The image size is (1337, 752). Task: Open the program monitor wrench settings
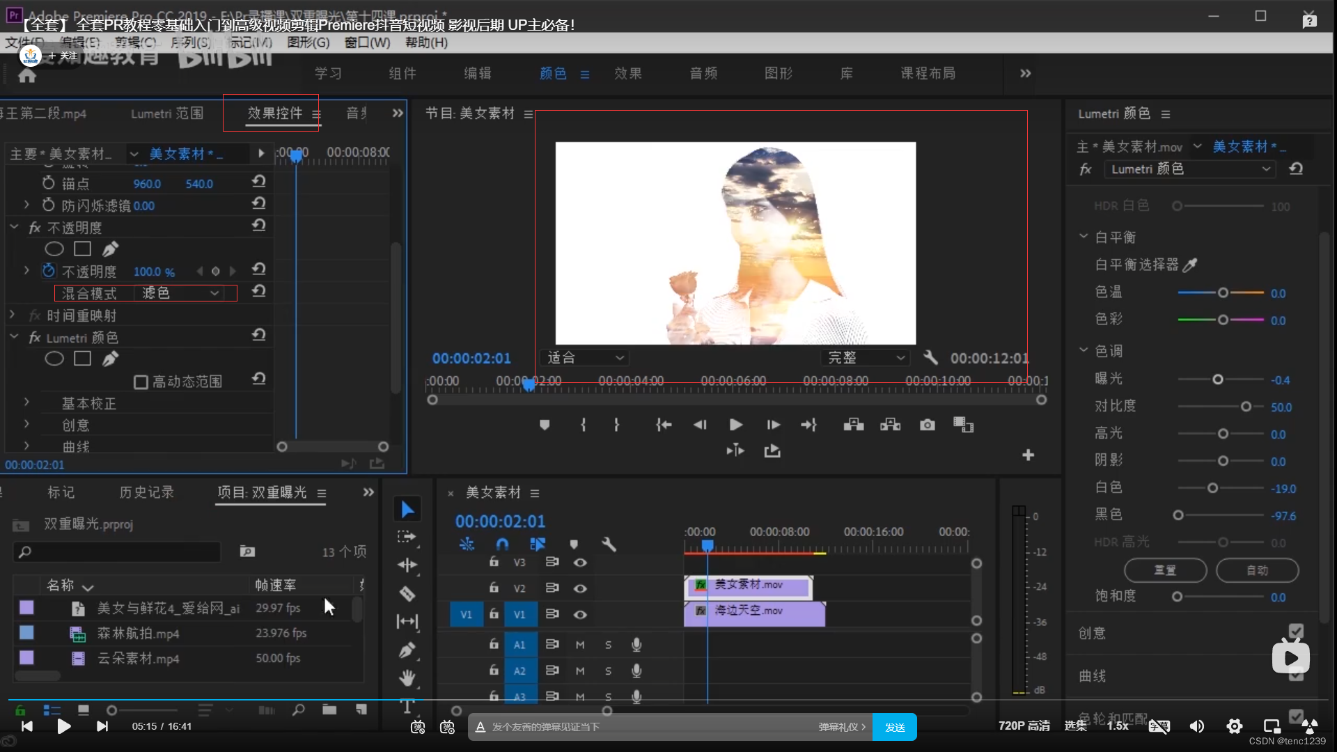[x=930, y=358]
